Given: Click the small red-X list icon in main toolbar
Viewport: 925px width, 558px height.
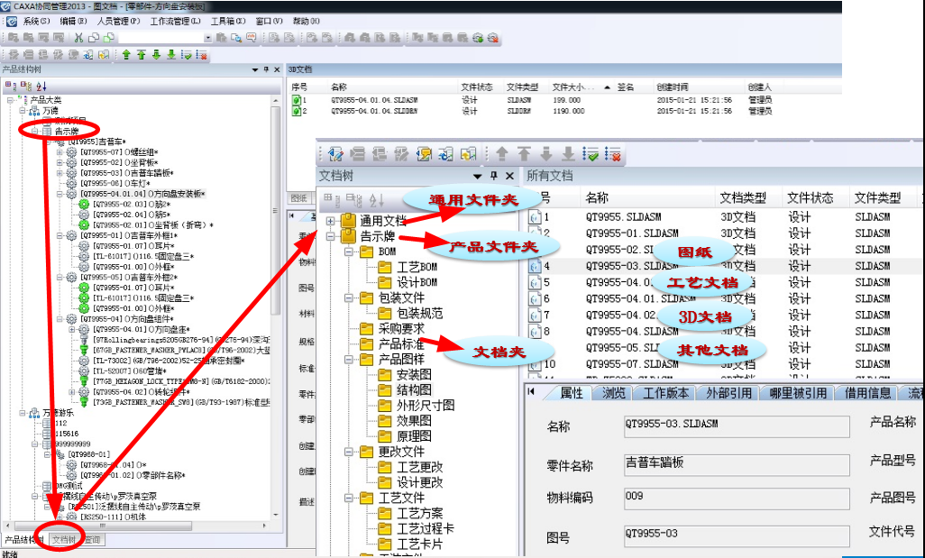Looking at the screenshot, I should (202, 55).
